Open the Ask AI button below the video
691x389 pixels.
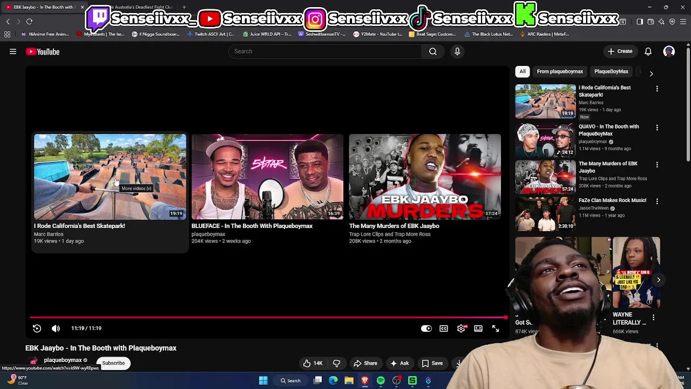click(x=399, y=363)
